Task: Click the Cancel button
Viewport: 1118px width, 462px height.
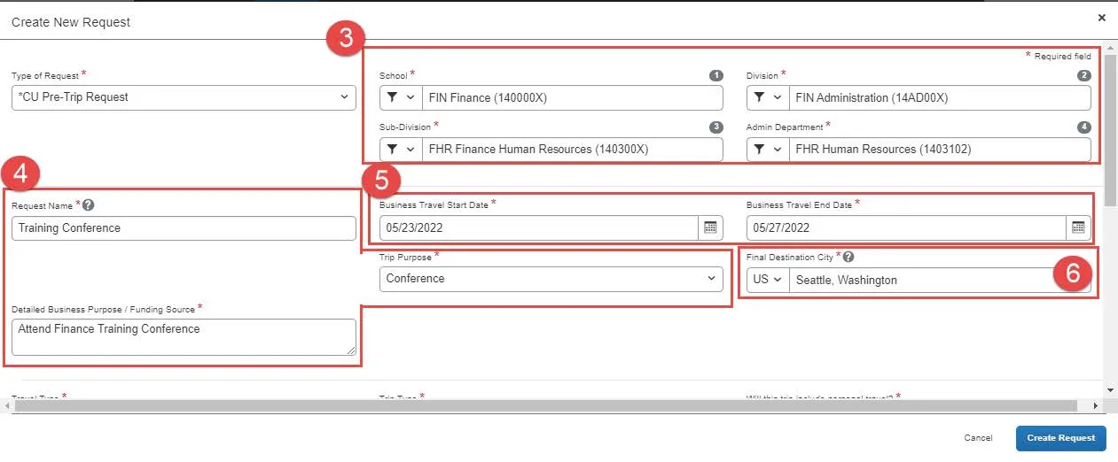Action: coord(978,438)
